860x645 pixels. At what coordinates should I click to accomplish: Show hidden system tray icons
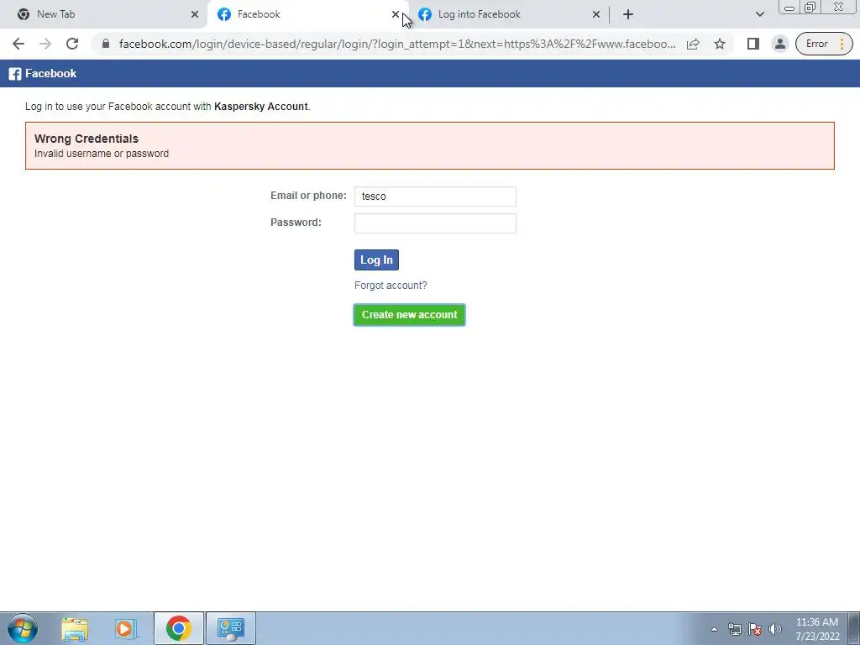click(x=714, y=629)
